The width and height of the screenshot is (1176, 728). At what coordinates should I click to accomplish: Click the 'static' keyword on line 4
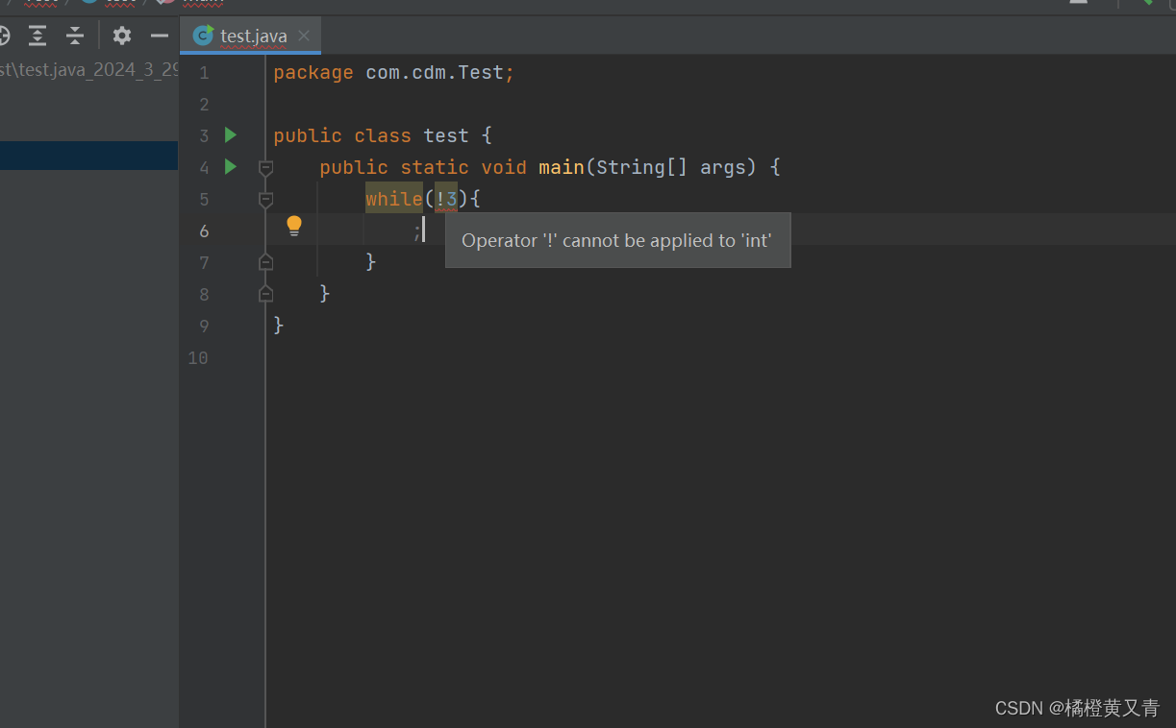435,168
